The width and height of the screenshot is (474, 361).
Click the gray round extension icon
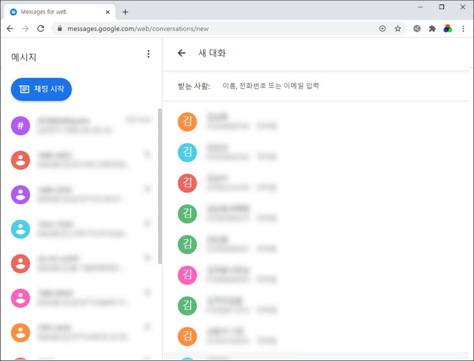coord(417,29)
